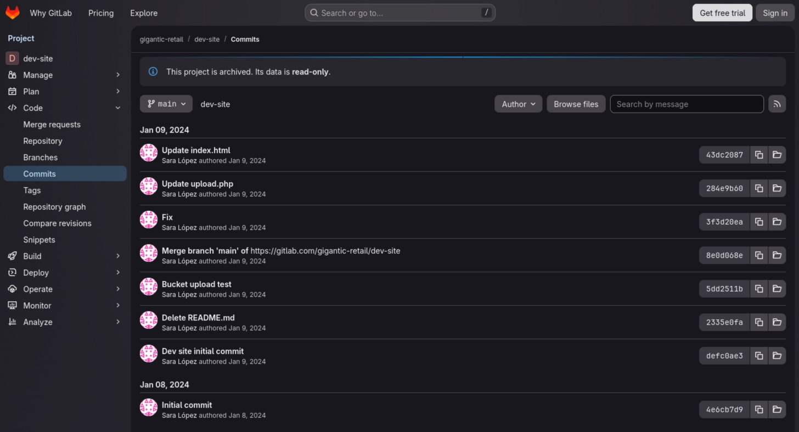
Task: Open the Bucket upload test commit
Action: pos(196,284)
